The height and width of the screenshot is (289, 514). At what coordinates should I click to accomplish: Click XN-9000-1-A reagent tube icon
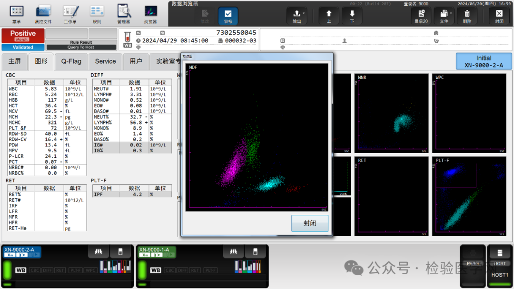click(256, 252)
